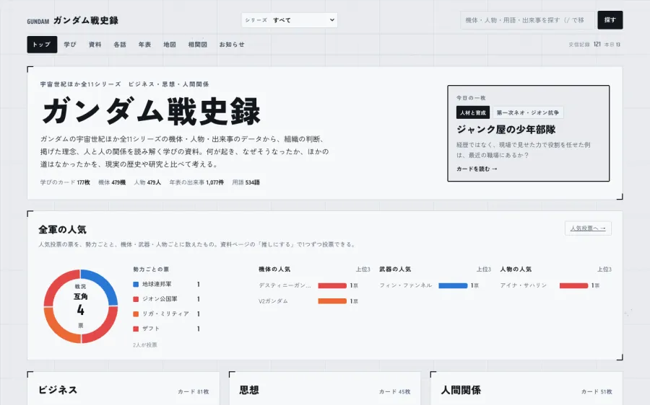Go to the お知らせ tab

coord(232,44)
